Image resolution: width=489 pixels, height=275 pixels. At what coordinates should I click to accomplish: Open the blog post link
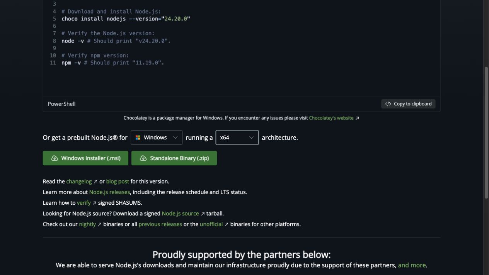point(118,182)
